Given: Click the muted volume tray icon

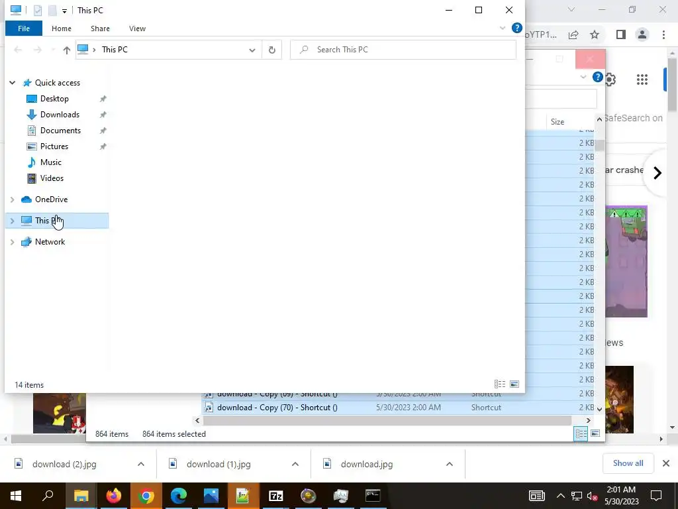Looking at the screenshot, I should point(592,496).
